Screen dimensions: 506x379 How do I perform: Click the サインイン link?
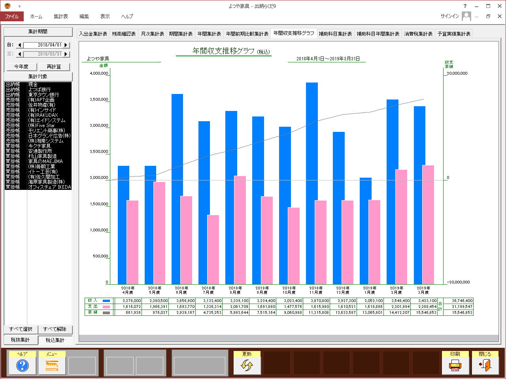click(x=449, y=16)
